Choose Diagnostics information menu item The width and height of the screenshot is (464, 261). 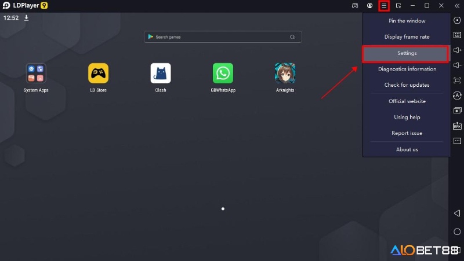pyautogui.click(x=407, y=69)
